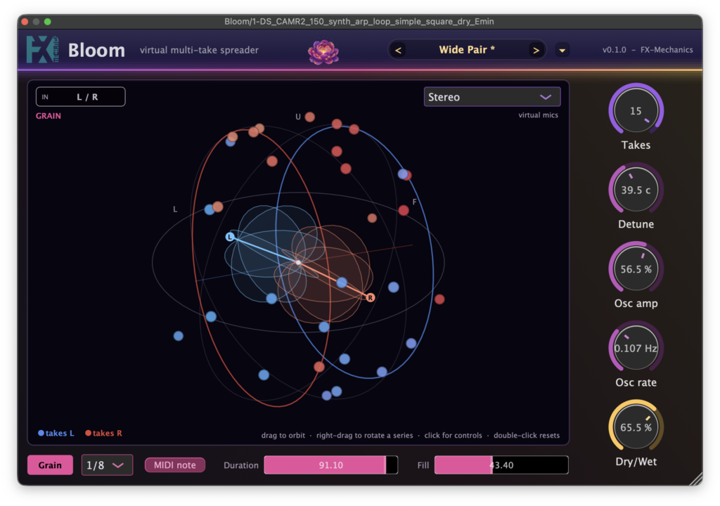The width and height of the screenshot is (720, 506).
Task: Click the red take dot beside F label
Action: pyautogui.click(x=404, y=210)
